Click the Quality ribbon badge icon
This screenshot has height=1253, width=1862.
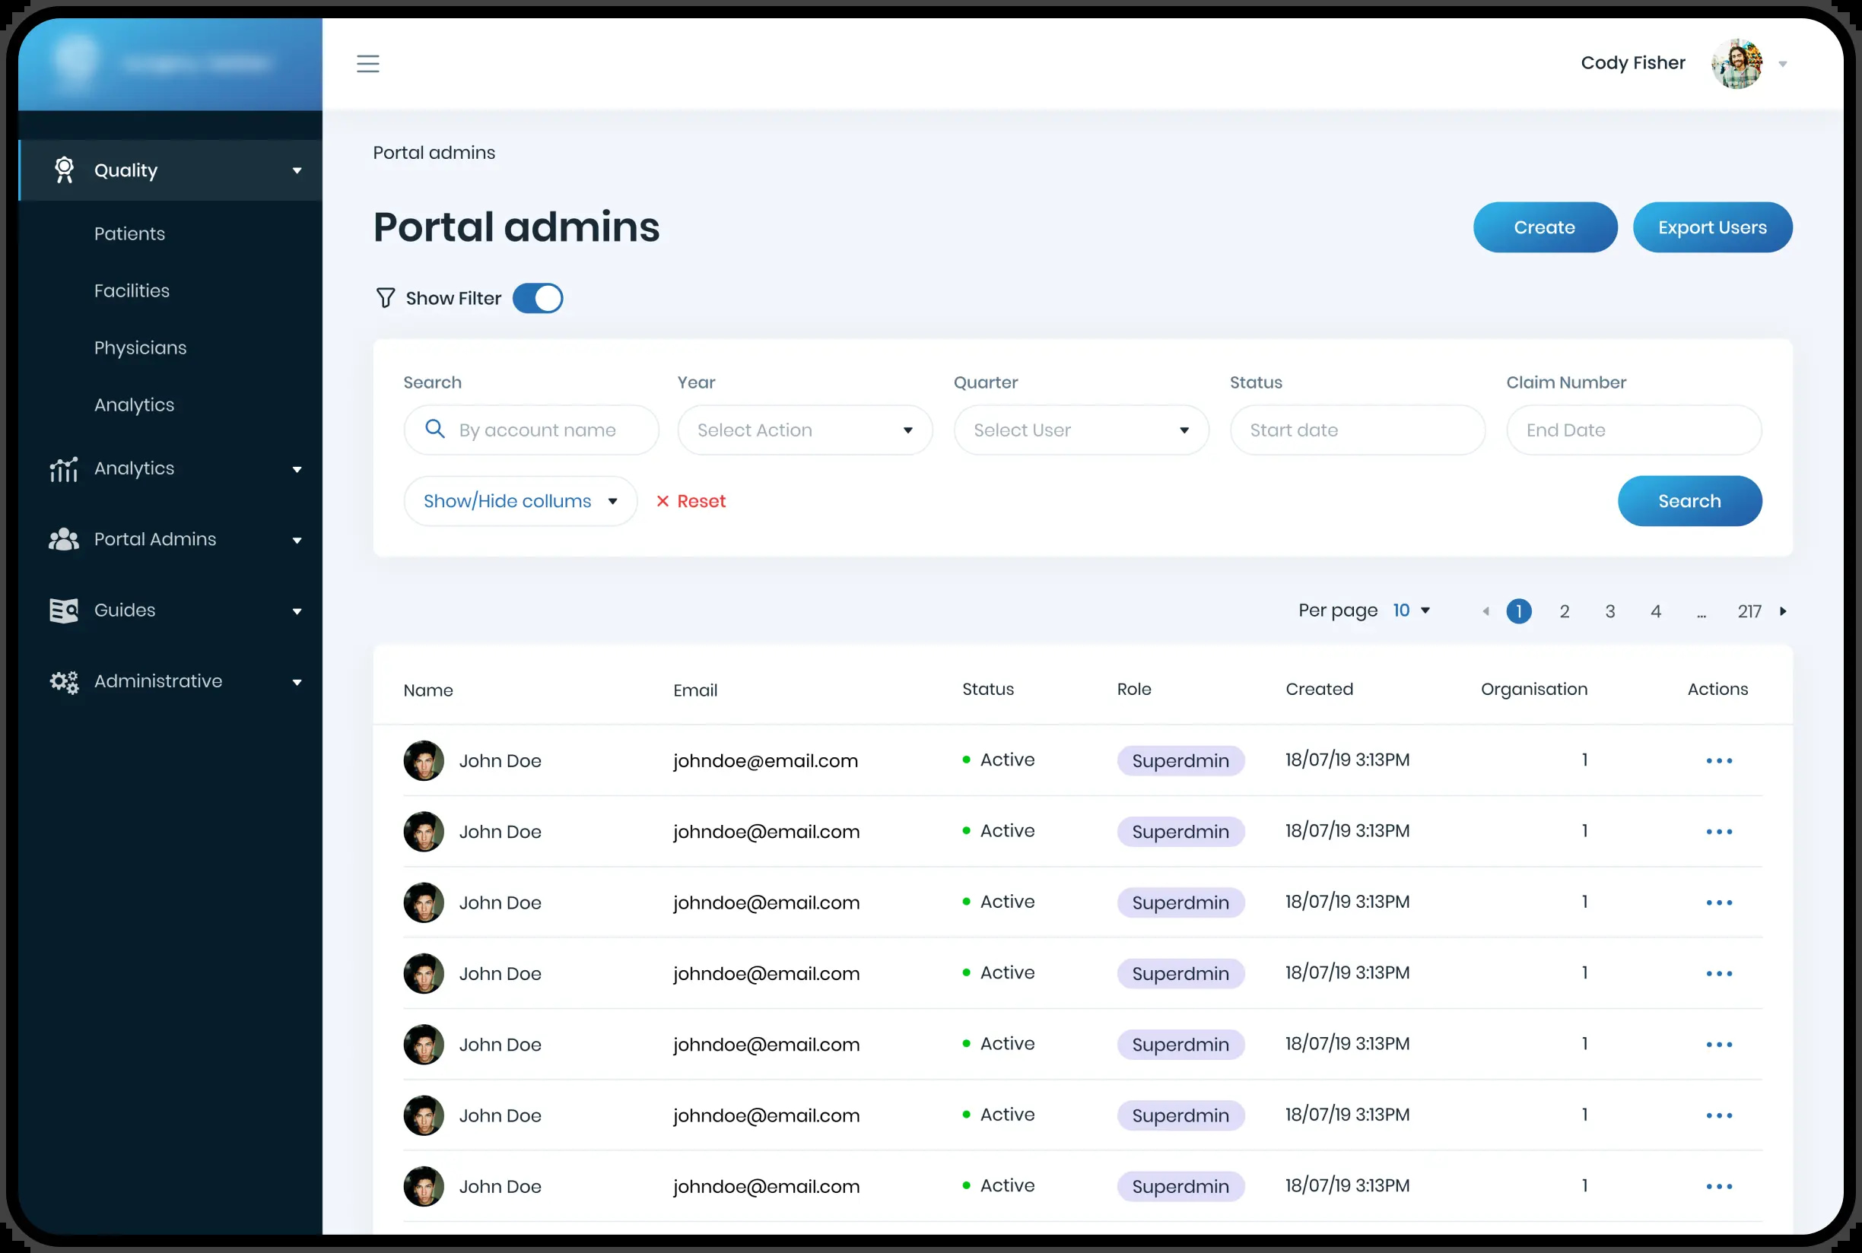(64, 170)
